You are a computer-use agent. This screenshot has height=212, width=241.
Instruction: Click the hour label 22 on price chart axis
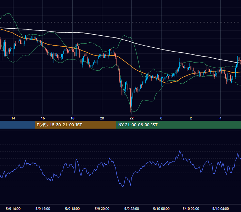pos(131,118)
